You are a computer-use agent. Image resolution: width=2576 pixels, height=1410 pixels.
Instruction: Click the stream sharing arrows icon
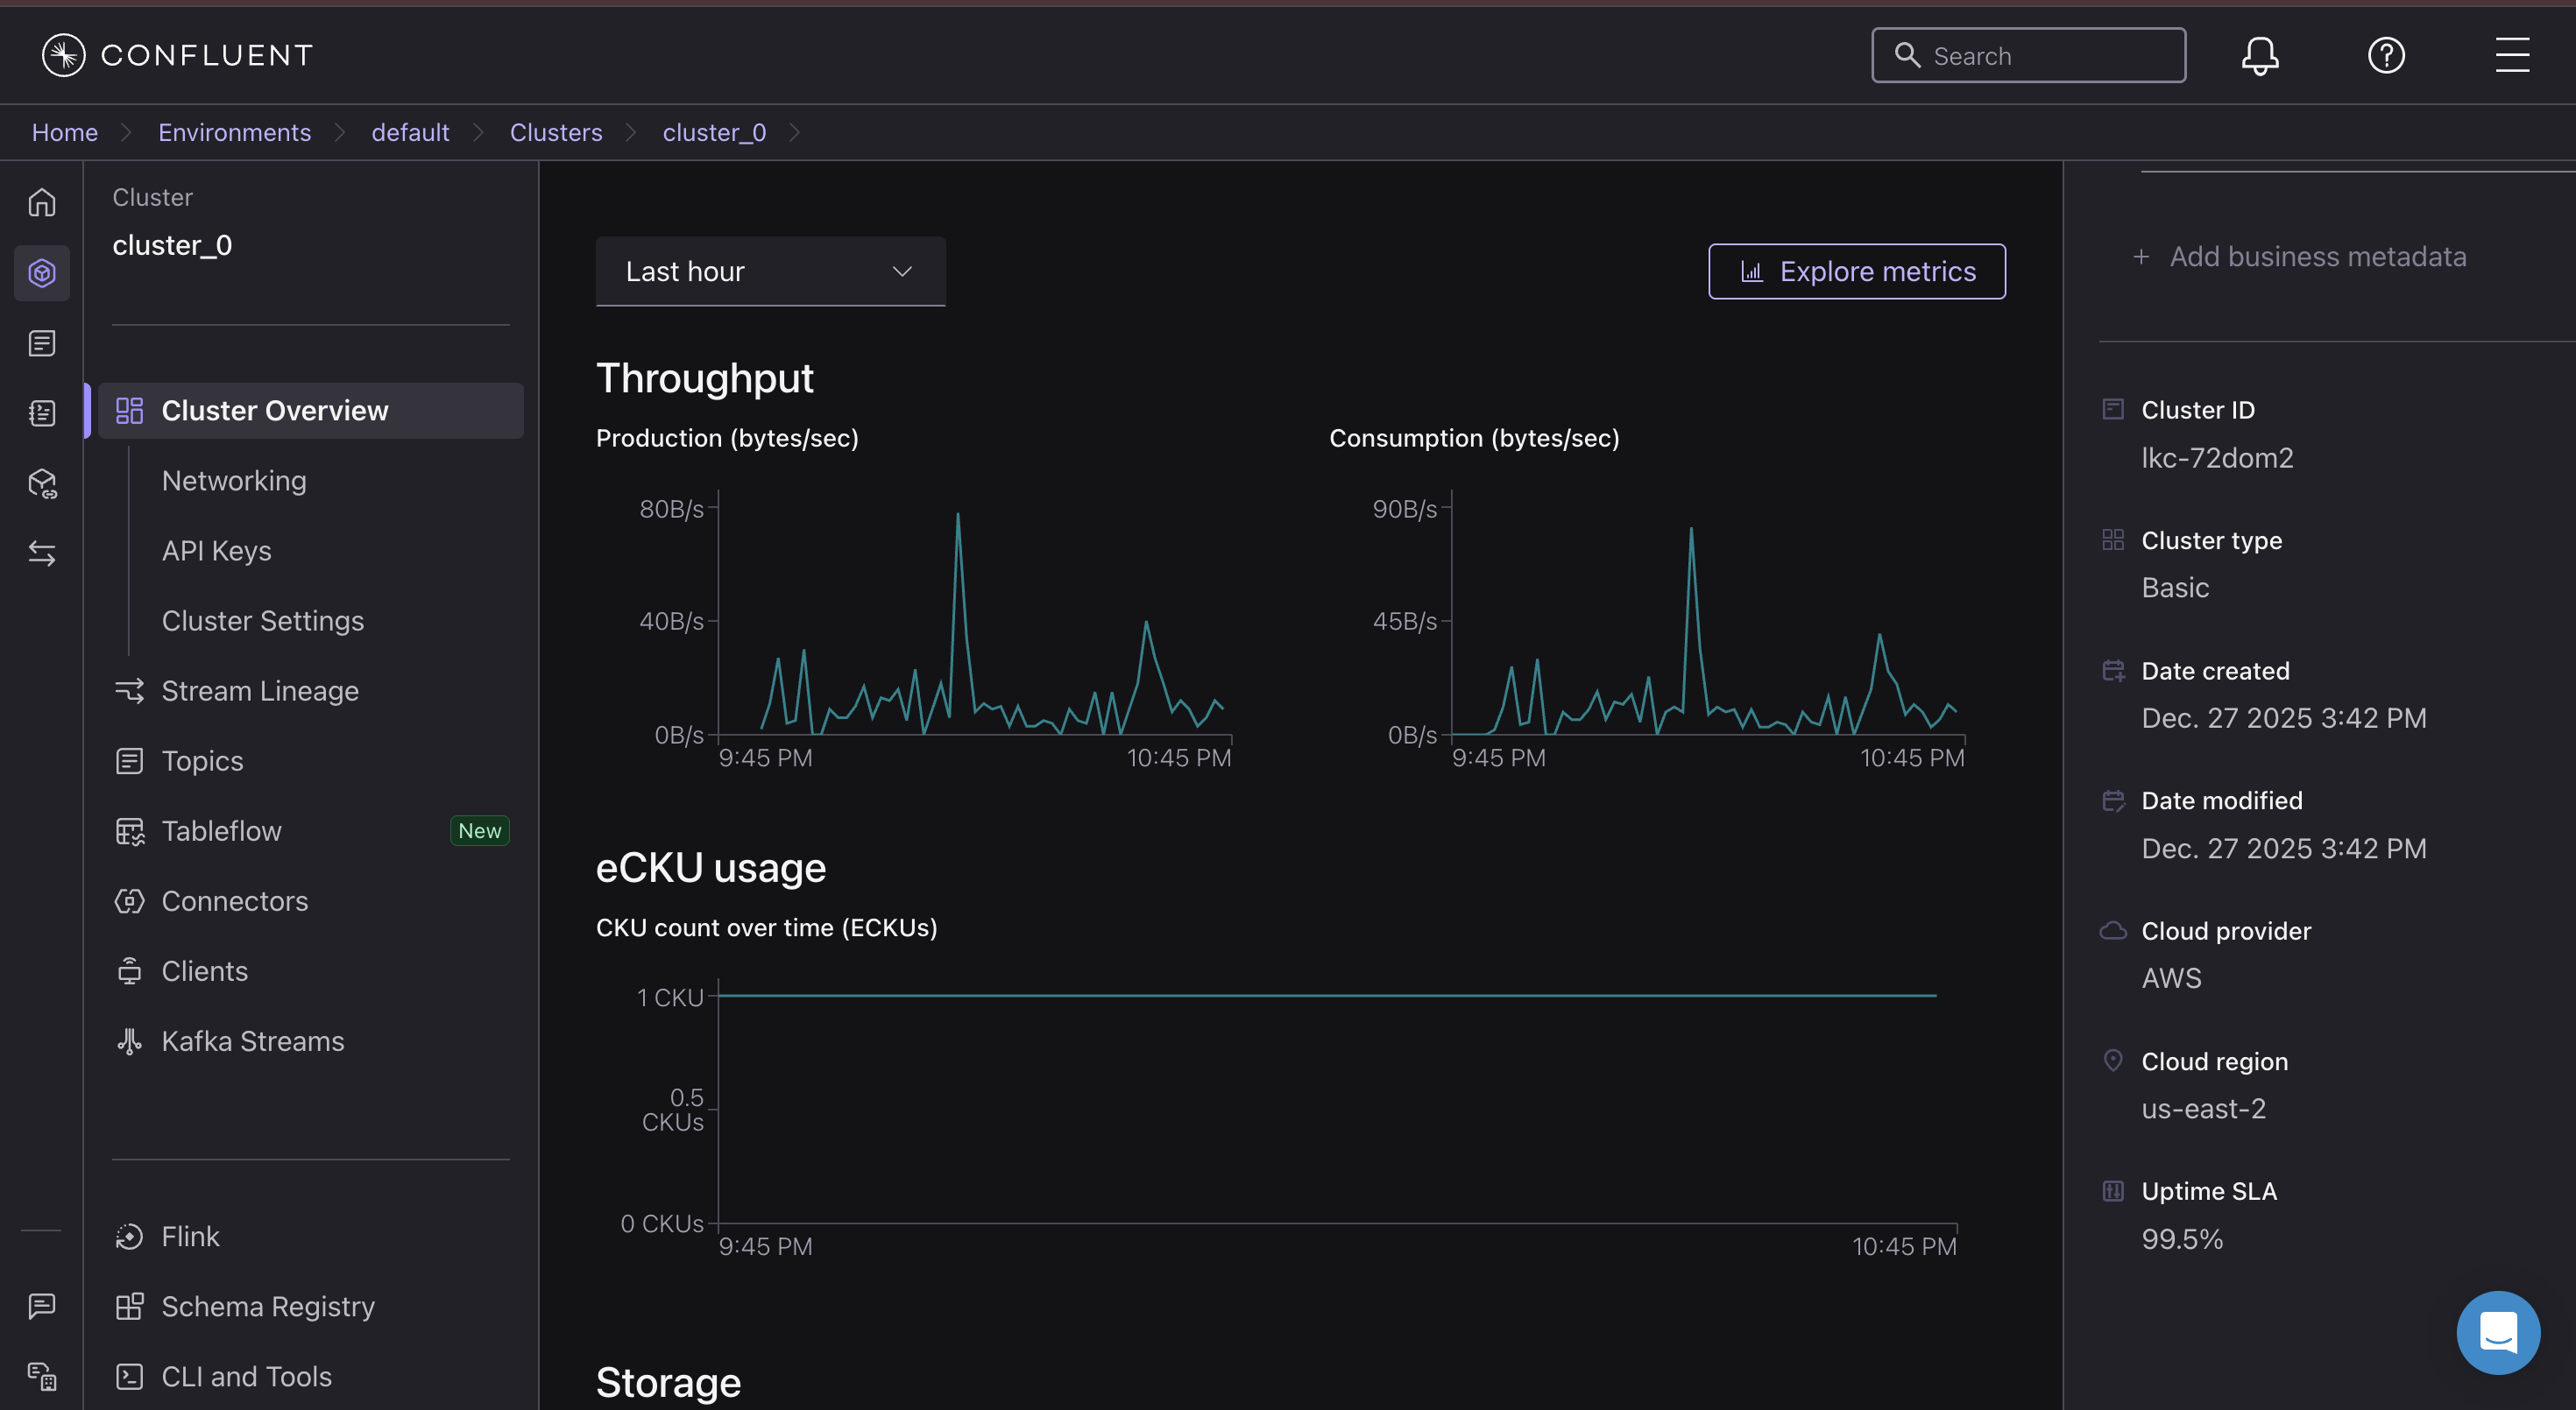(x=42, y=553)
